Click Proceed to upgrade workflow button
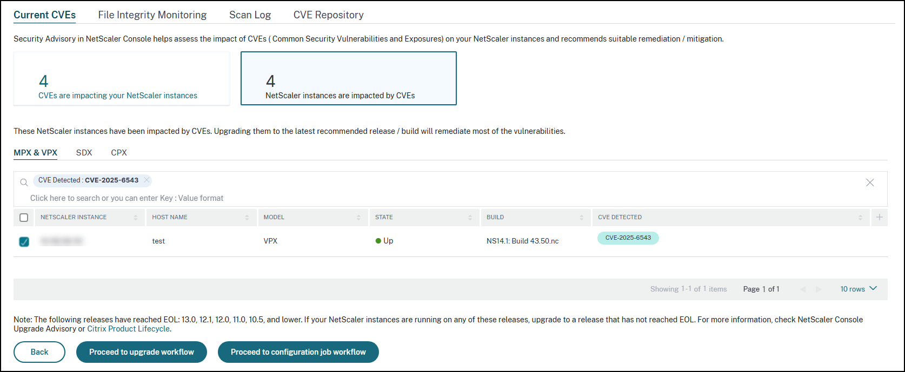This screenshot has height=372, width=905. pos(141,352)
